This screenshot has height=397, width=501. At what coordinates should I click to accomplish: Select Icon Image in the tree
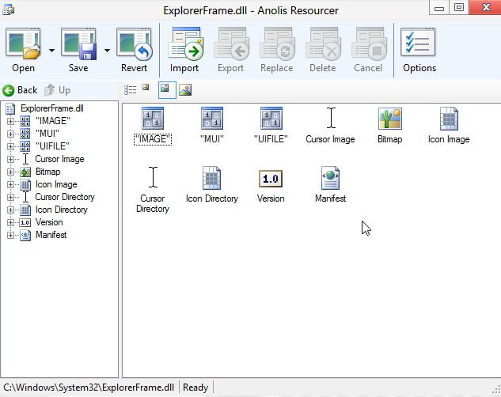56,184
